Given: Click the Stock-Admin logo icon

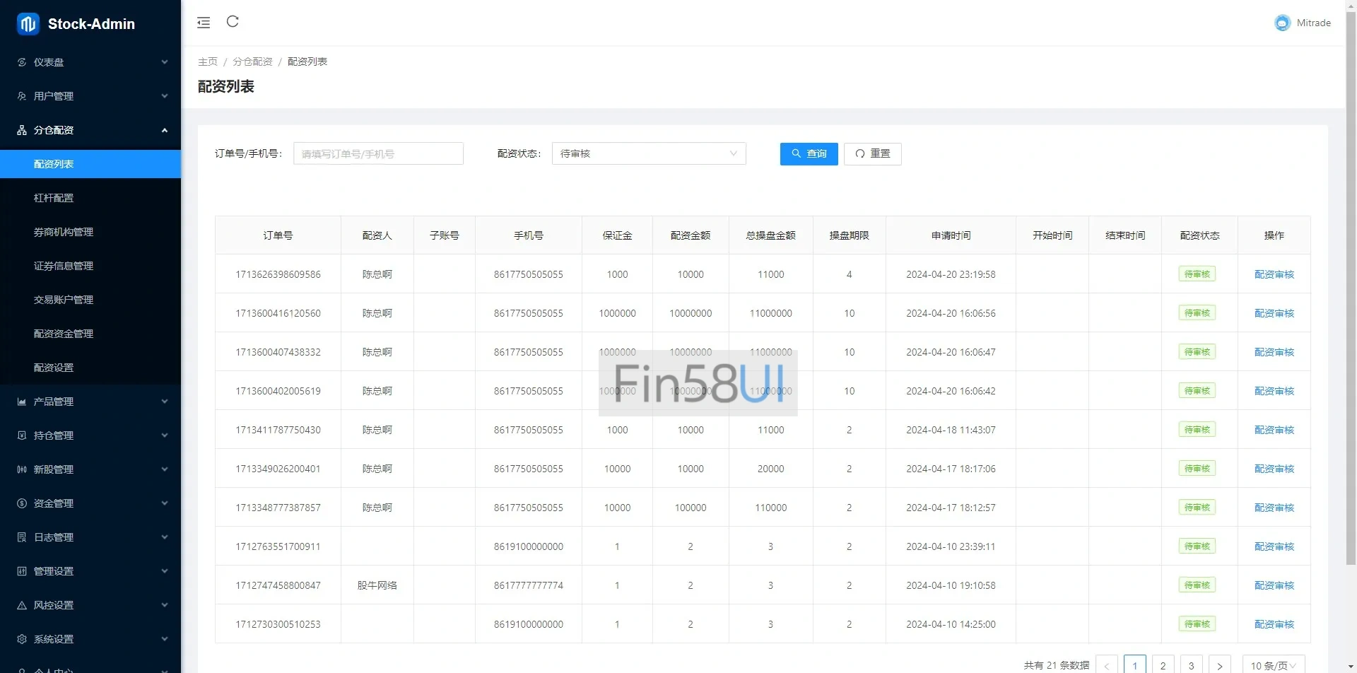Looking at the screenshot, I should coord(28,24).
